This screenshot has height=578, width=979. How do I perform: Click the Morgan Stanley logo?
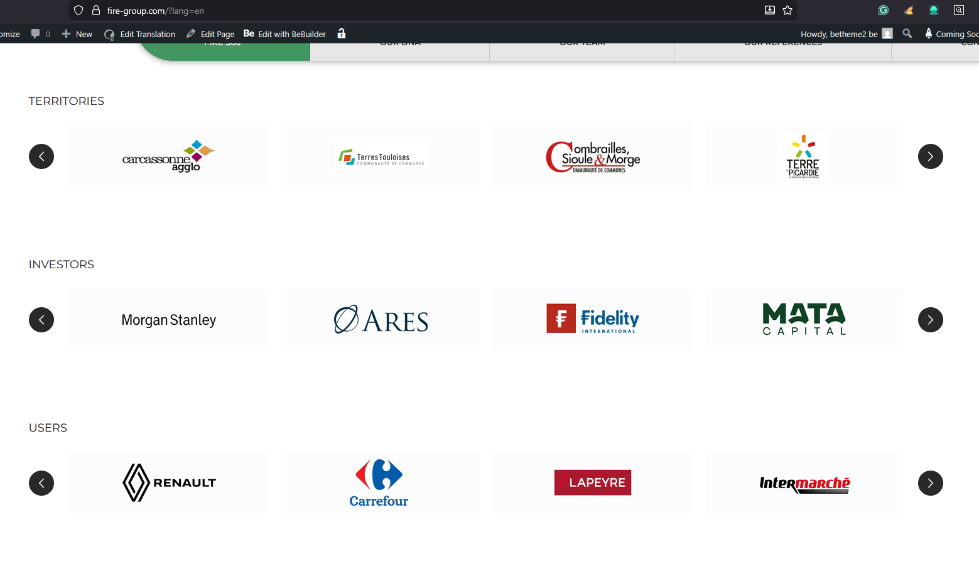[169, 320]
